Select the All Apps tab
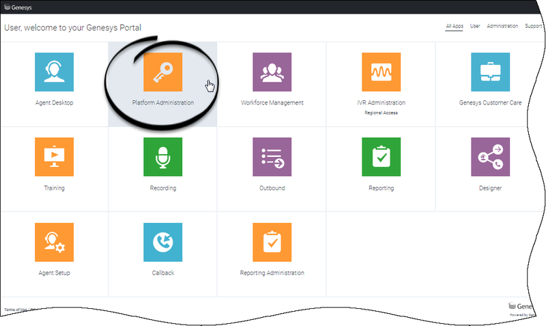The width and height of the screenshot is (546, 326). point(455,26)
